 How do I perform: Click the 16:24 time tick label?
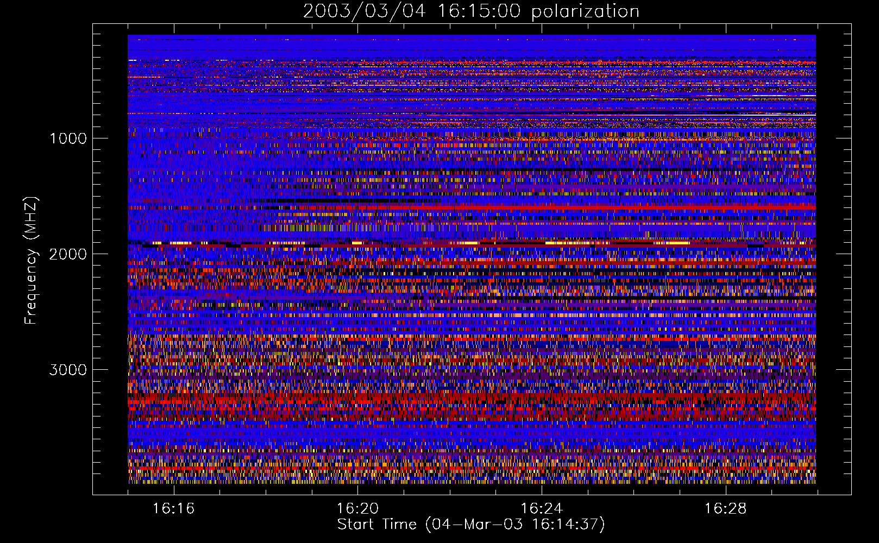tap(542, 509)
